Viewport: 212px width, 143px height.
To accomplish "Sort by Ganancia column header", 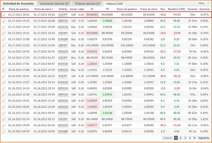I will (204, 9).
